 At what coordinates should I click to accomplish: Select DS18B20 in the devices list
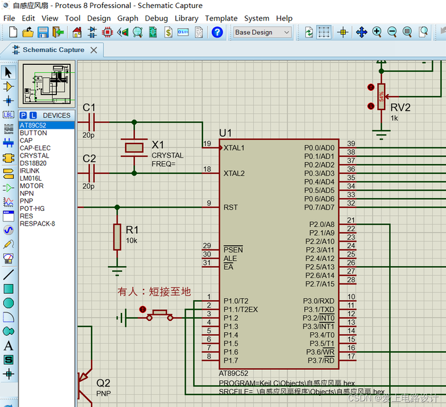click(33, 163)
